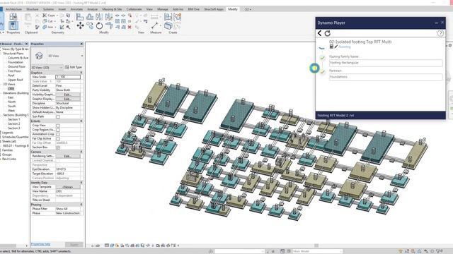Viewport: 453px width, 254px height.
Task: Collapse the Camera section in Properties
Action: (81, 152)
